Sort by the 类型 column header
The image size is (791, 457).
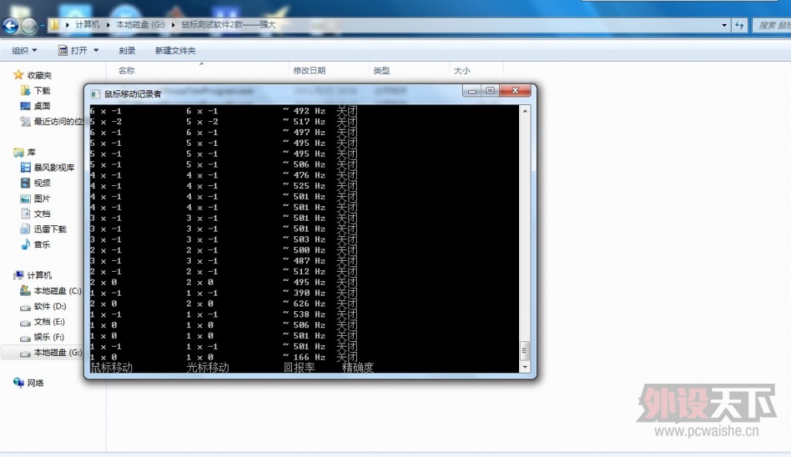point(382,70)
